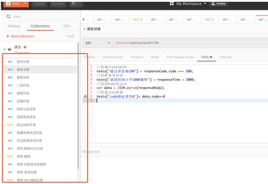Switch to the History tab
Image resolution: width=268 pixels, height=184 pixels.
[14, 26]
